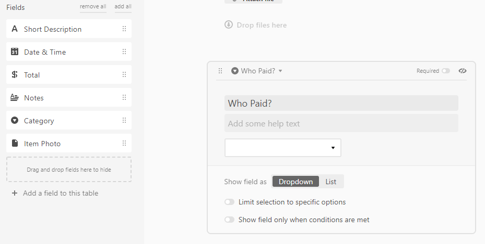Viewport: 485px width, 244px height.
Task: Click the drag handle left of Who Paid?
Action: pos(220,71)
